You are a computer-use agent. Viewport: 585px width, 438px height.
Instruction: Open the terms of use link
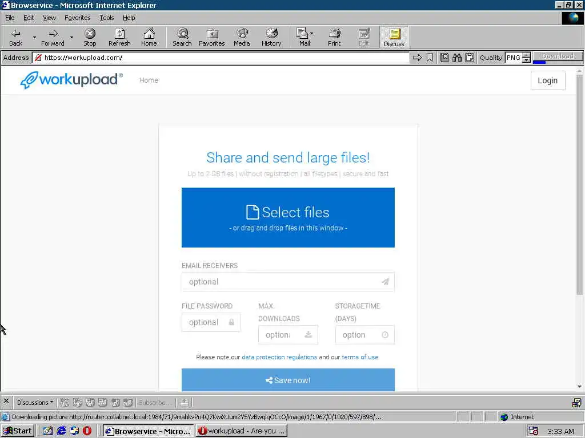360,357
